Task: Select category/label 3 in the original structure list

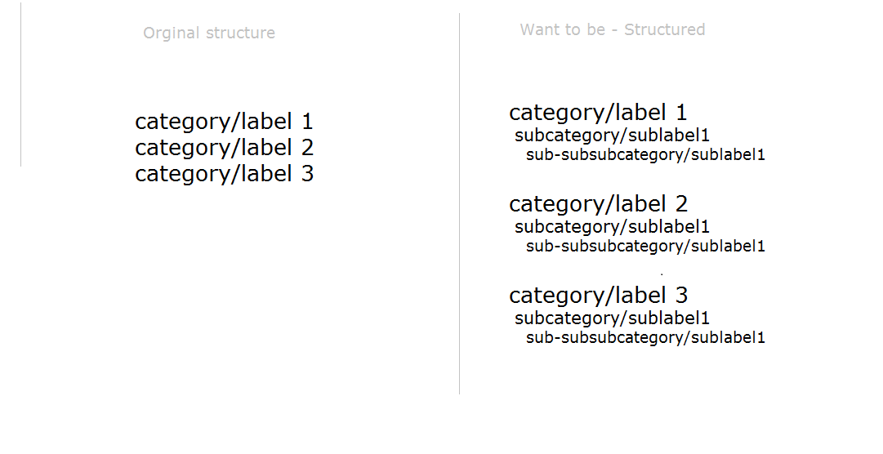Action: tap(224, 174)
